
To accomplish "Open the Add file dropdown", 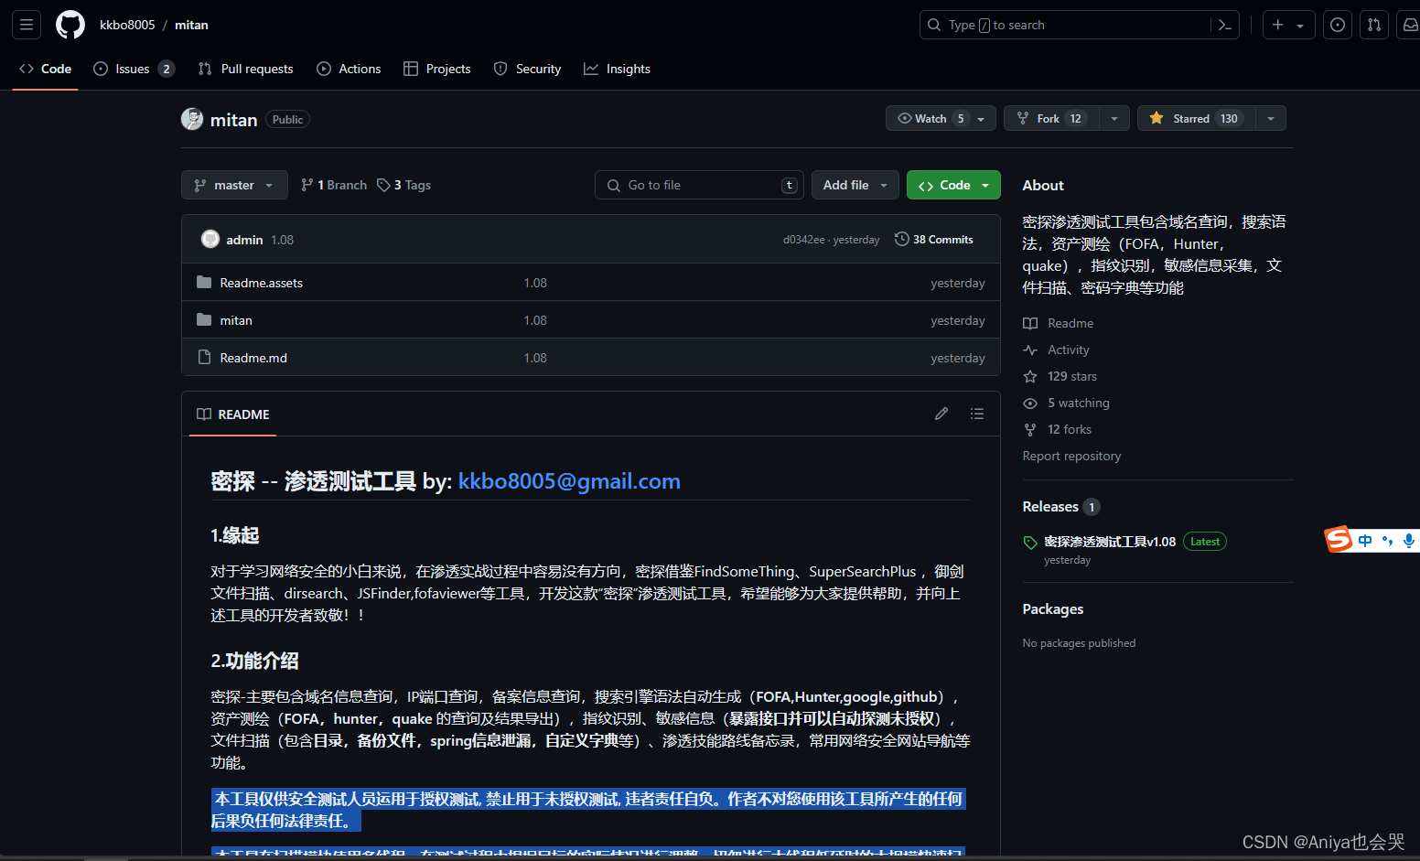I will point(855,185).
